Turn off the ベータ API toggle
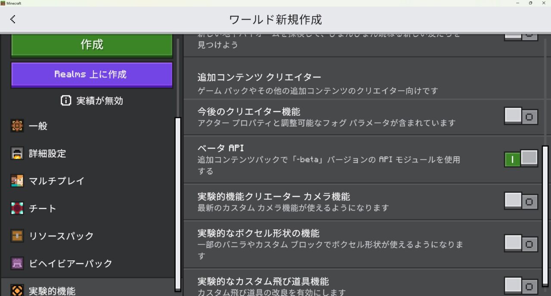 click(521, 159)
